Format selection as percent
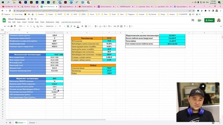 point(31,26)
